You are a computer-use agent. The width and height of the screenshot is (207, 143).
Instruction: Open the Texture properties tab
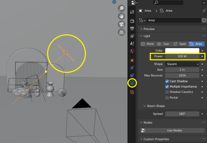[x=132, y=92]
